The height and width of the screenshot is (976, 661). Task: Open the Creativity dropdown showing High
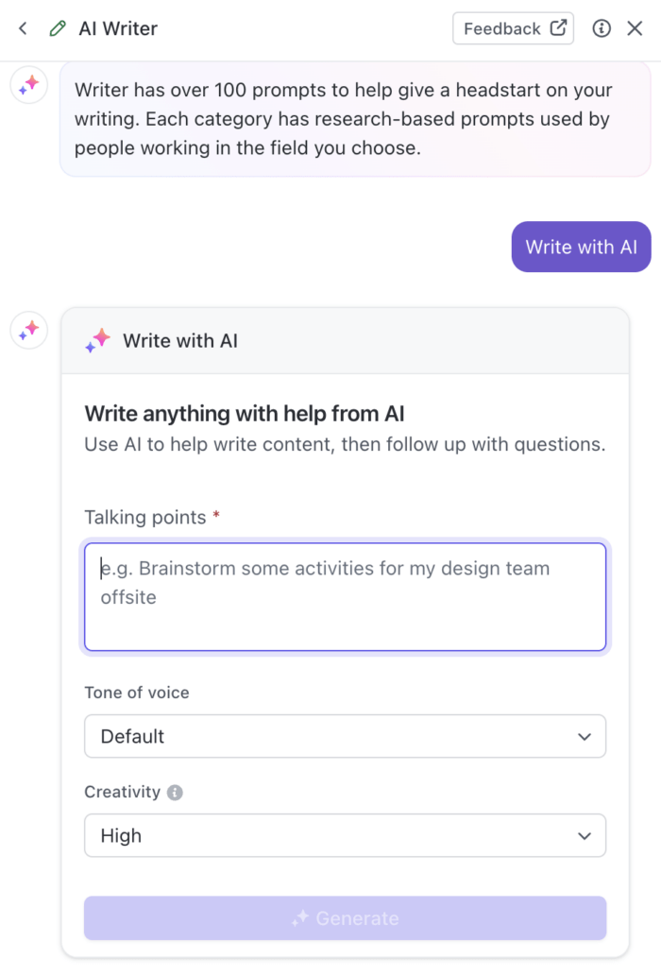pyautogui.click(x=346, y=835)
